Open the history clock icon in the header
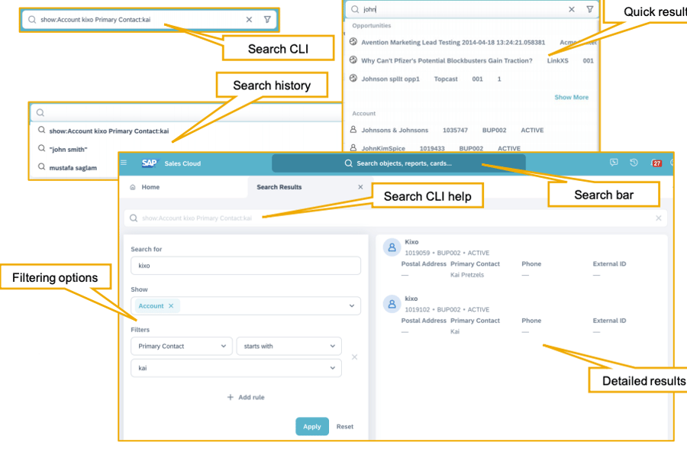687x449 pixels. click(x=634, y=163)
